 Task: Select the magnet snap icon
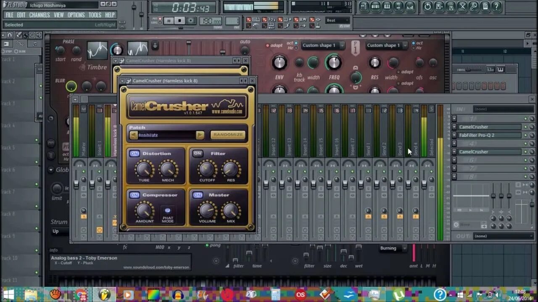[x=10, y=35]
